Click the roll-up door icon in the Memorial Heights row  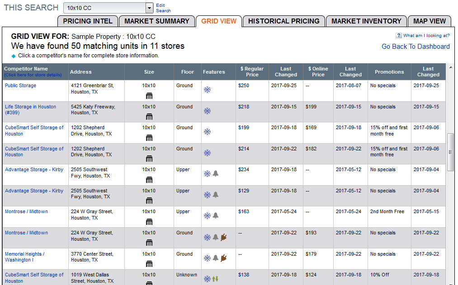tap(149, 264)
